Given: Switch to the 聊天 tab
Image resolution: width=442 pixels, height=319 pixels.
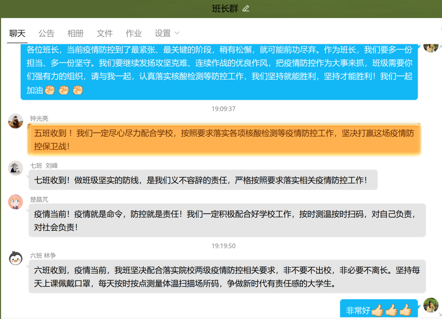Looking at the screenshot, I should pos(17,33).
